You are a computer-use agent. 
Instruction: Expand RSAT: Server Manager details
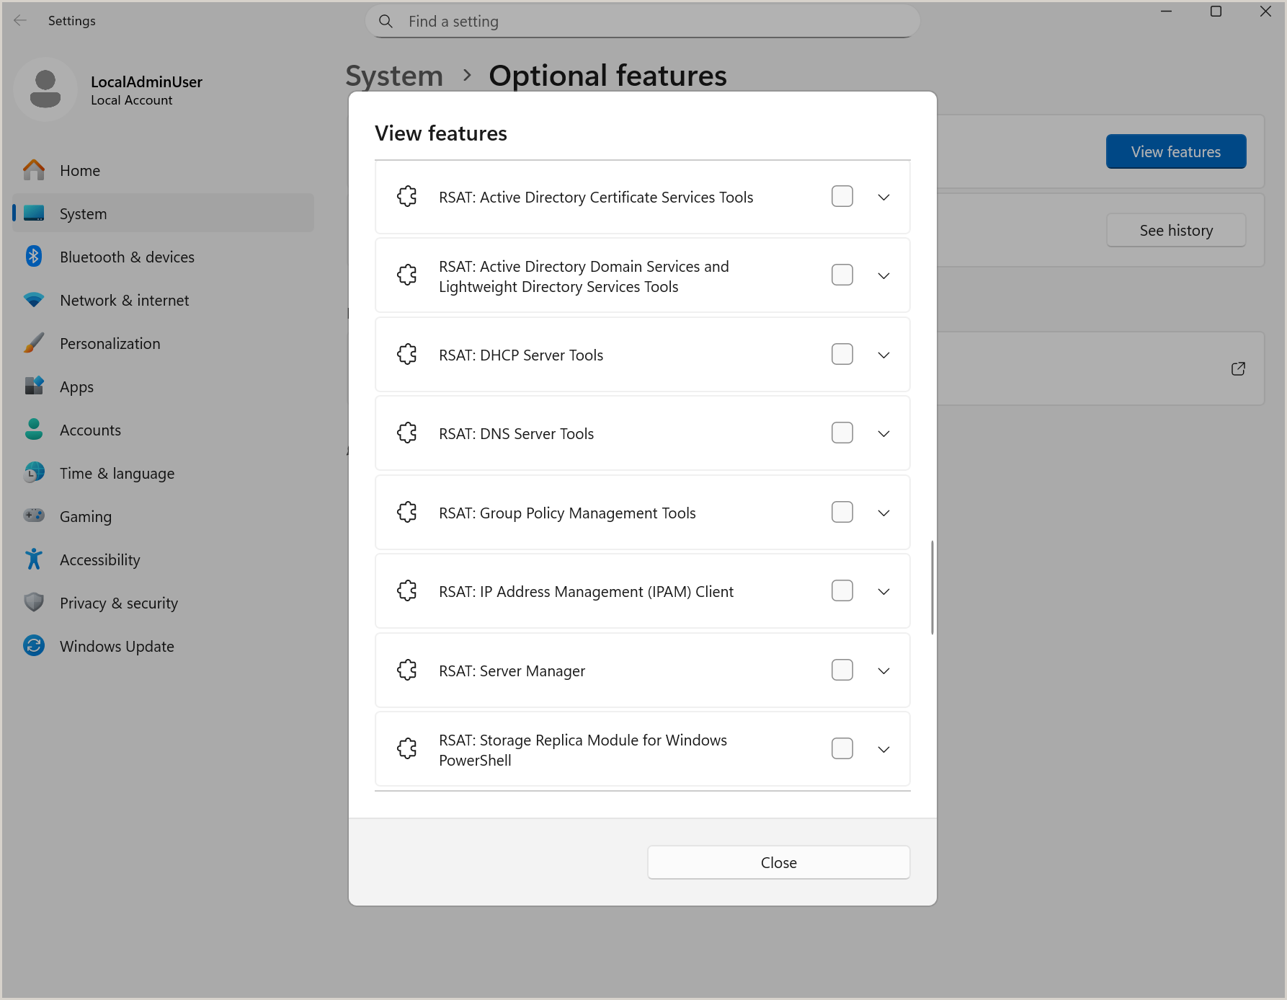click(883, 671)
